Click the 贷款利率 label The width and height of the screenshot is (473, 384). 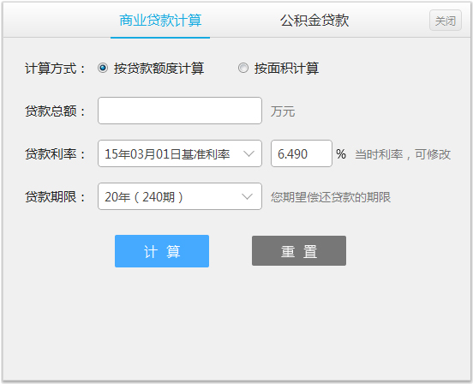(x=55, y=153)
